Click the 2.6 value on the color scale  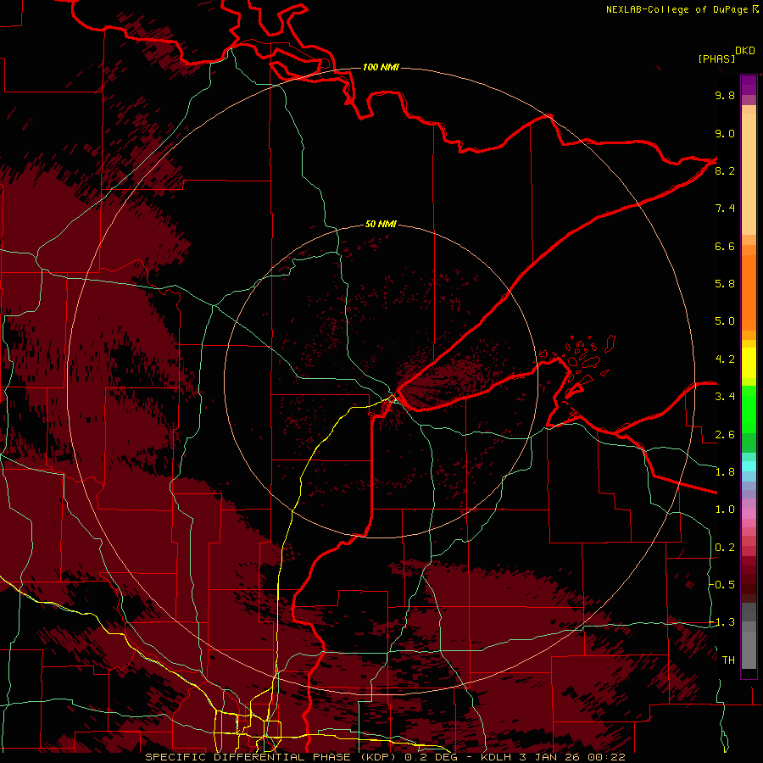pos(725,435)
